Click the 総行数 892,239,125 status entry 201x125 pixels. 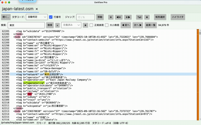pyautogui.click(x=59, y=123)
